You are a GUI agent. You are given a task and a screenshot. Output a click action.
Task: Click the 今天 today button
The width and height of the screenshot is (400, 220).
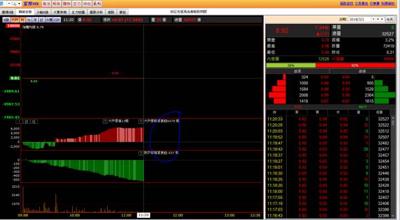389,19
